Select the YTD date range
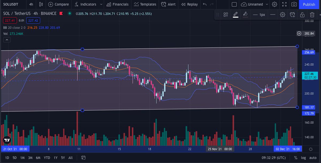This screenshot has height=163, width=321. click(x=47, y=158)
